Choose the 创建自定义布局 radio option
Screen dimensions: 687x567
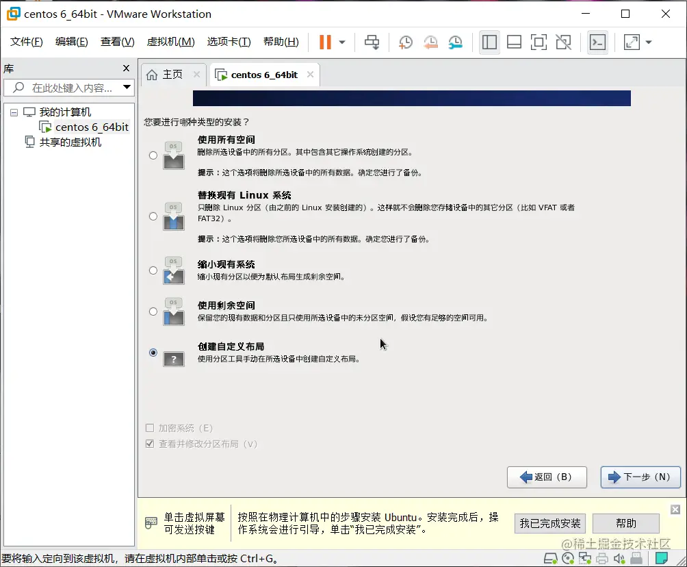[153, 353]
